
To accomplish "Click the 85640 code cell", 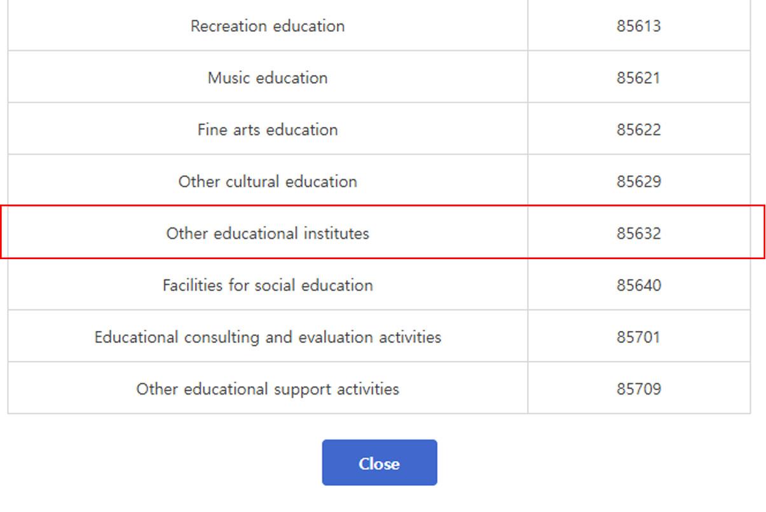I will pyautogui.click(x=638, y=285).
